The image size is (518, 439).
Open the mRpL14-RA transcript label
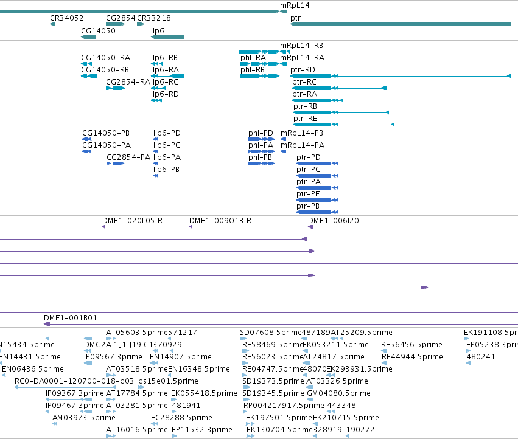[303, 58]
